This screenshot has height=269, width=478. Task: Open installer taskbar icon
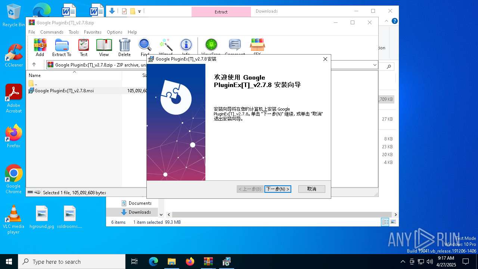tap(226, 262)
